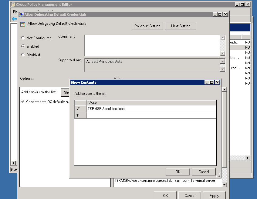Open the File menu in Group Policy Editor

coord(15,11)
